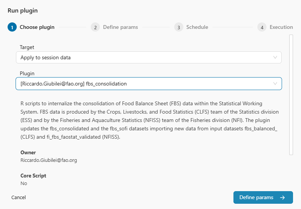Click the step 1 circle icon
The width and height of the screenshot is (301, 209).
coord(12,27)
